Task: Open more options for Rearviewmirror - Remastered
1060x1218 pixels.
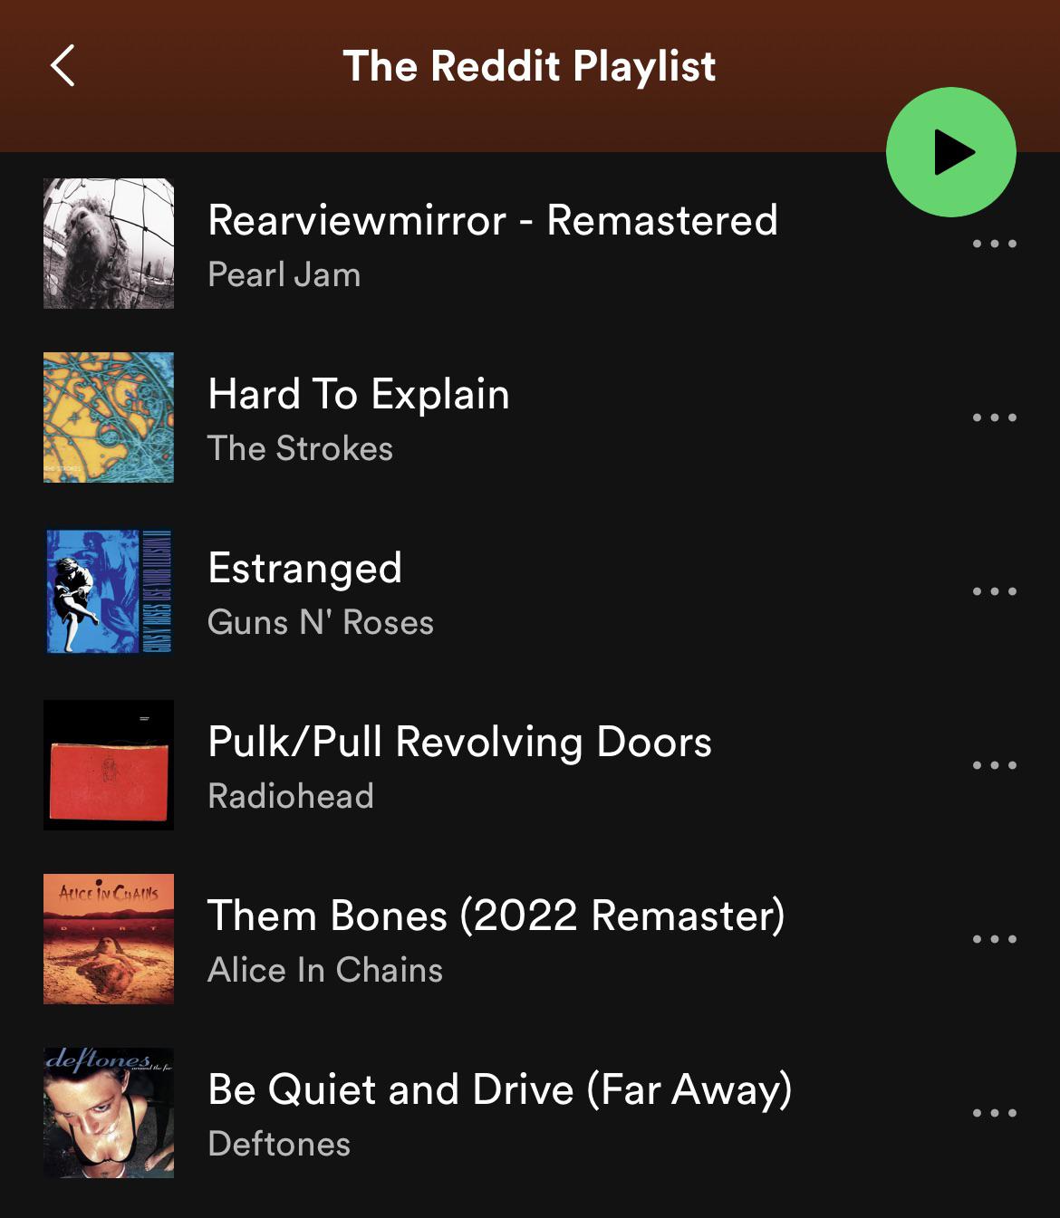Action: click(994, 244)
